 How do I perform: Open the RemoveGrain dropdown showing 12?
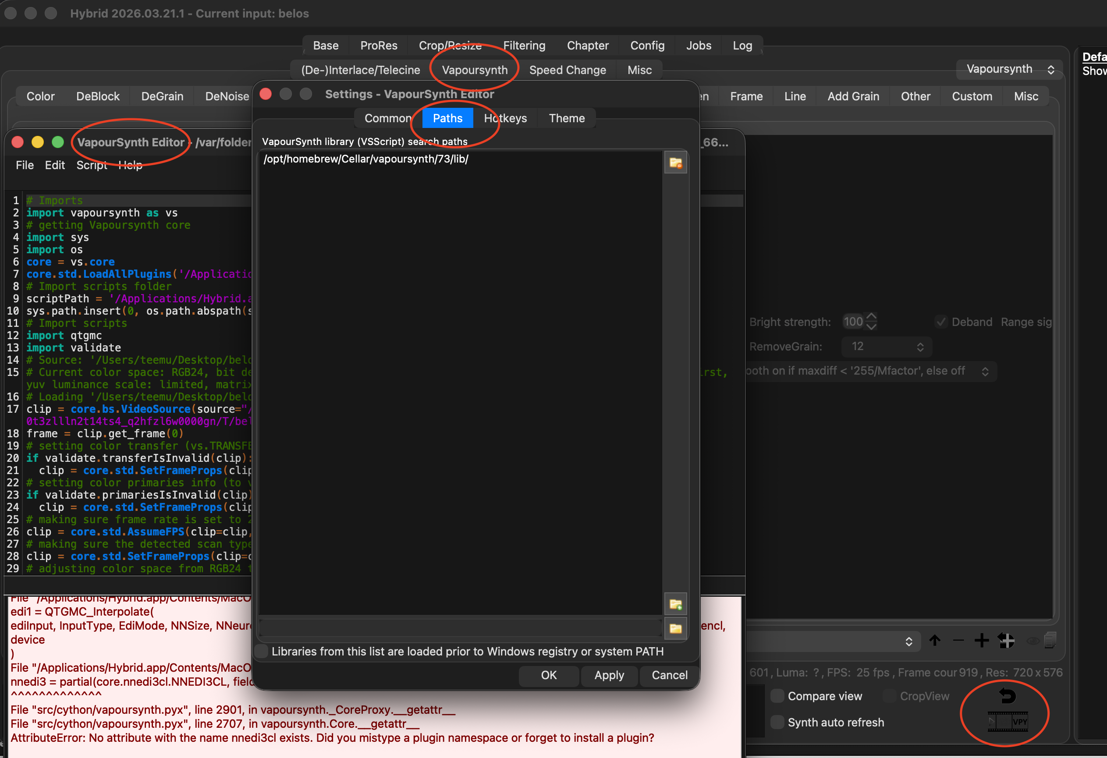pyautogui.click(x=887, y=347)
